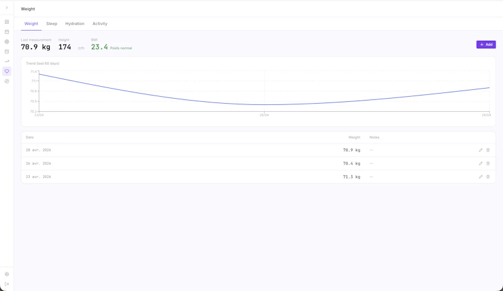Delete the 26 avr. 2026 entry

[488, 163]
